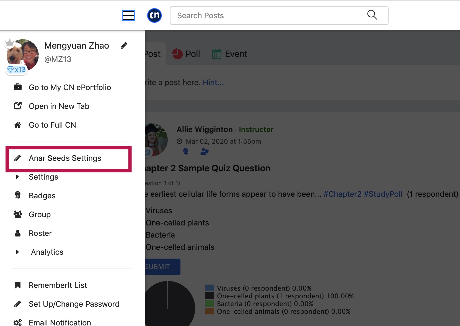Screen dimensions: 460x326
Task: Click the Chapter 2 Sample Quiz Question title
Action: coord(208,168)
